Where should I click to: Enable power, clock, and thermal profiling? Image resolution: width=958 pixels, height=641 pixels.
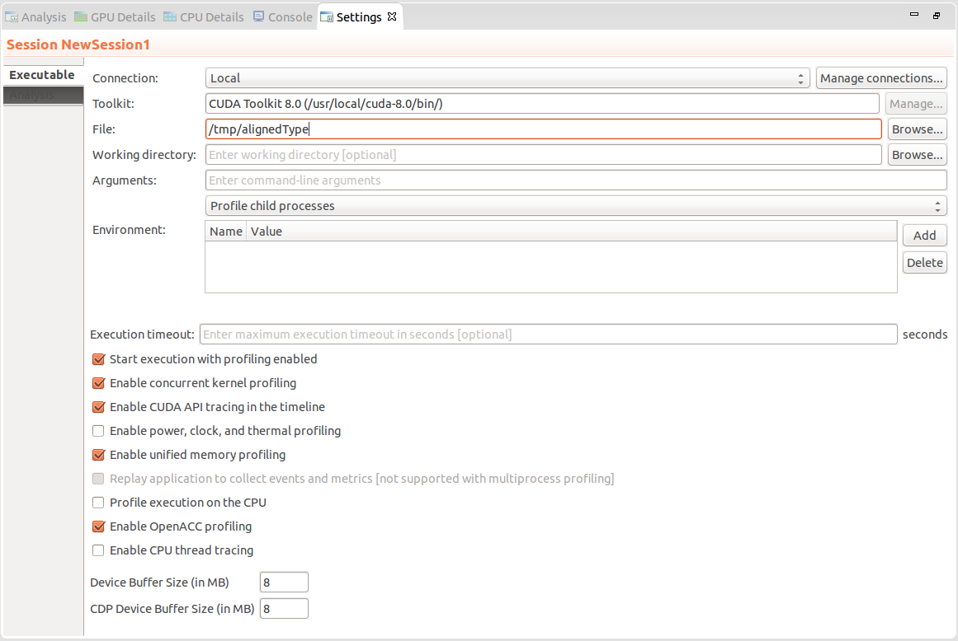click(98, 430)
